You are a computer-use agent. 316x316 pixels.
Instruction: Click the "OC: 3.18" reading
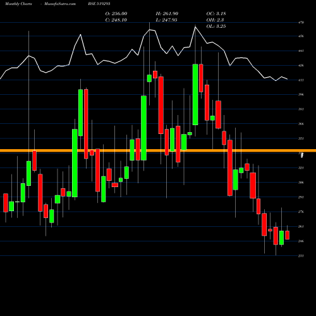pos(216,14)
